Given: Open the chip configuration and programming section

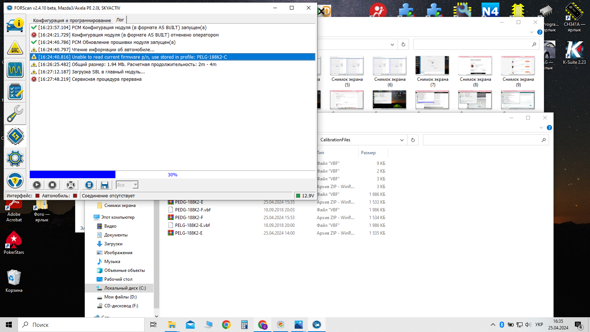Looking at the screenshot, I should (15, 136).
